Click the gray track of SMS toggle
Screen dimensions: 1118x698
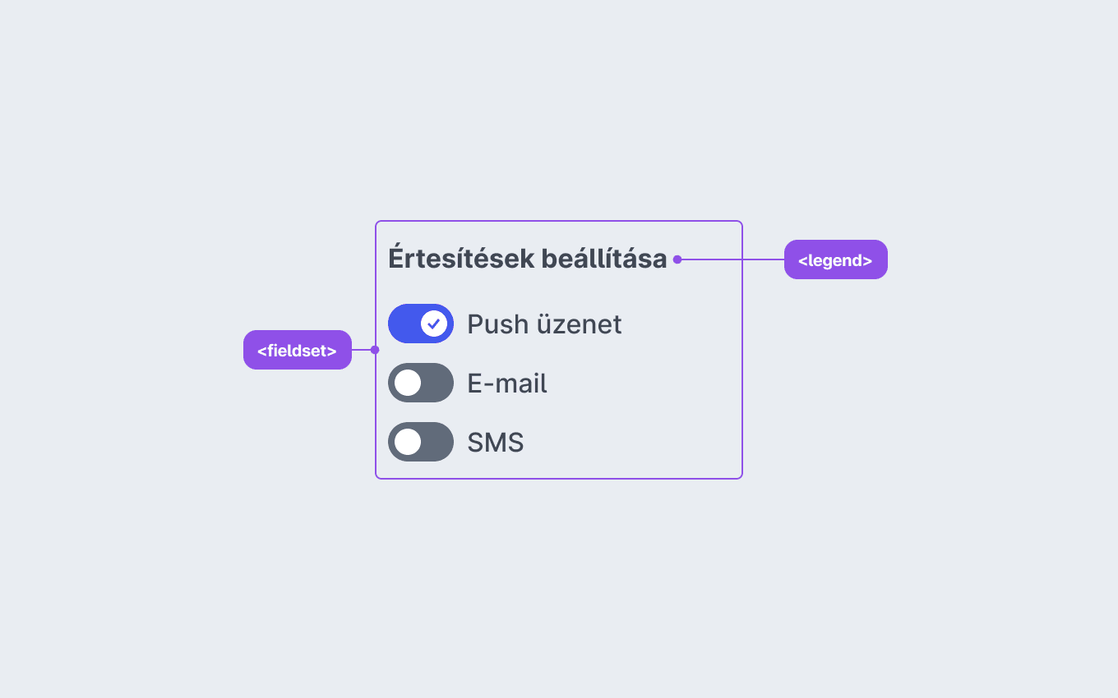click(x=437, y=442)
